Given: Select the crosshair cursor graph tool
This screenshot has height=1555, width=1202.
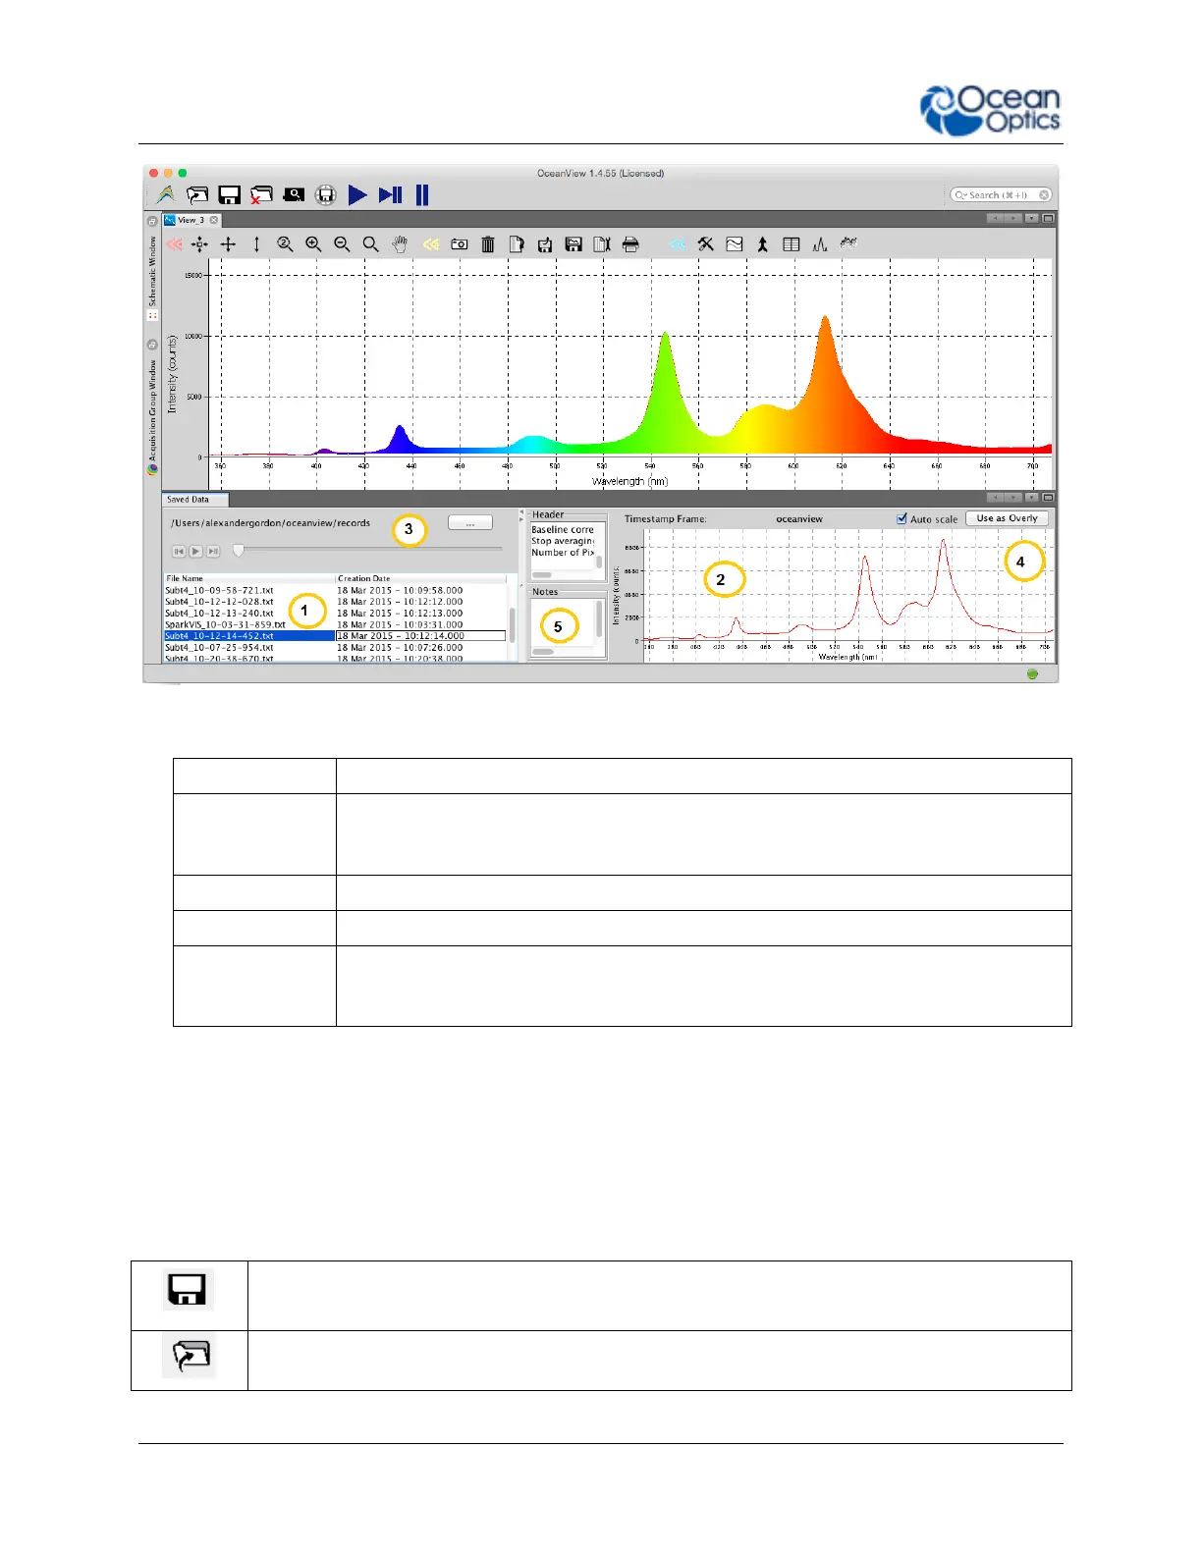Looking at the screenshot, I should 228,244.
